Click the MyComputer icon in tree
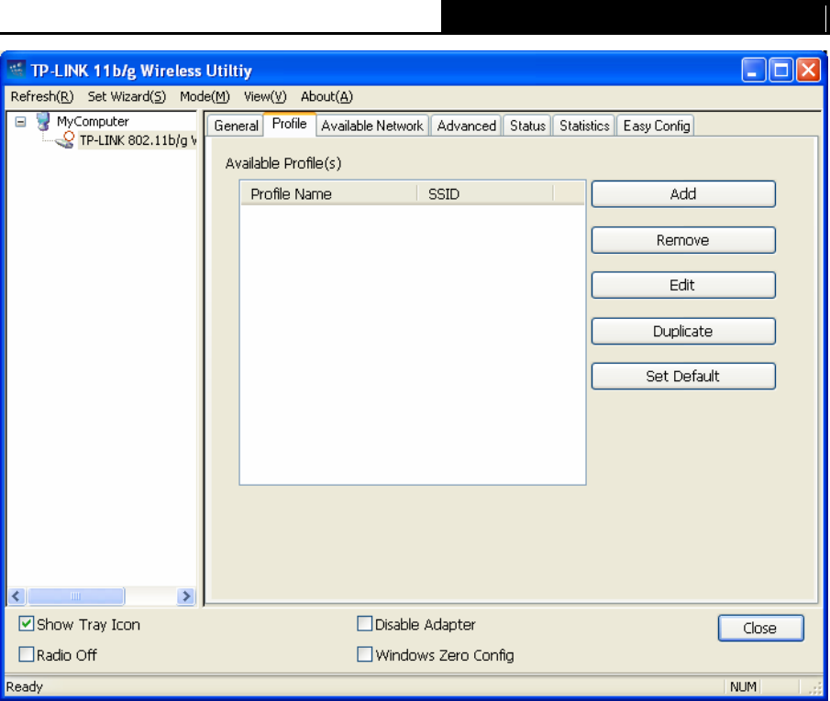Screen dimensions: 830x701 point(43,121)
